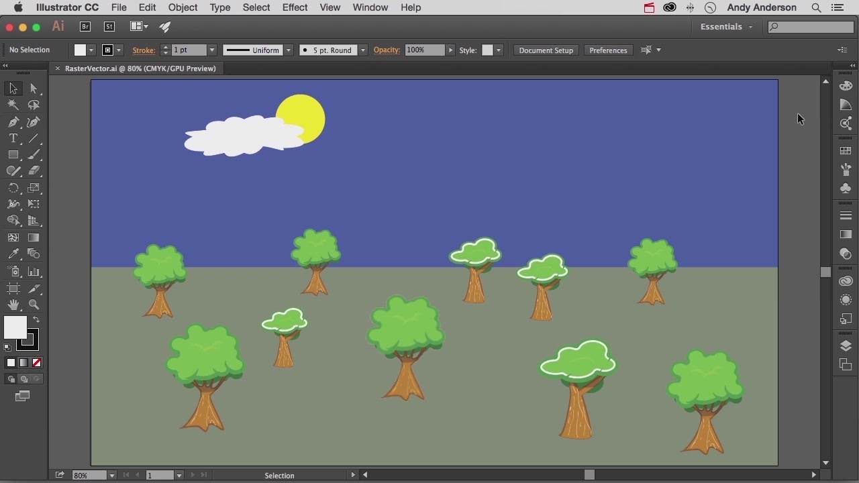The height and width of the screenshot is (483, 859).
Task: Select the Artboard tool
Action: pyautogui.click(x=13, y=288)
